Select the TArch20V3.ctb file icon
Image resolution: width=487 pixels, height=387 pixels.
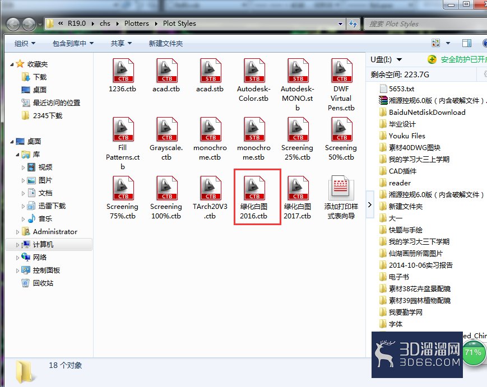click(x=211, y=188)
